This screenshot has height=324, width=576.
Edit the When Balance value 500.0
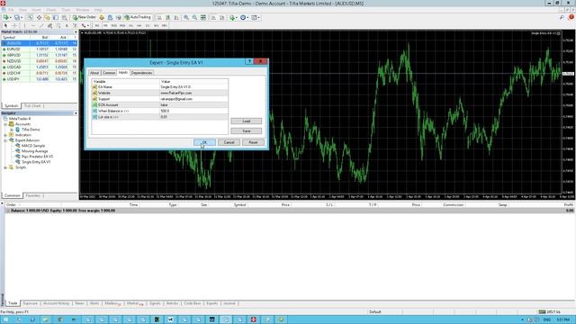(193, 111)
